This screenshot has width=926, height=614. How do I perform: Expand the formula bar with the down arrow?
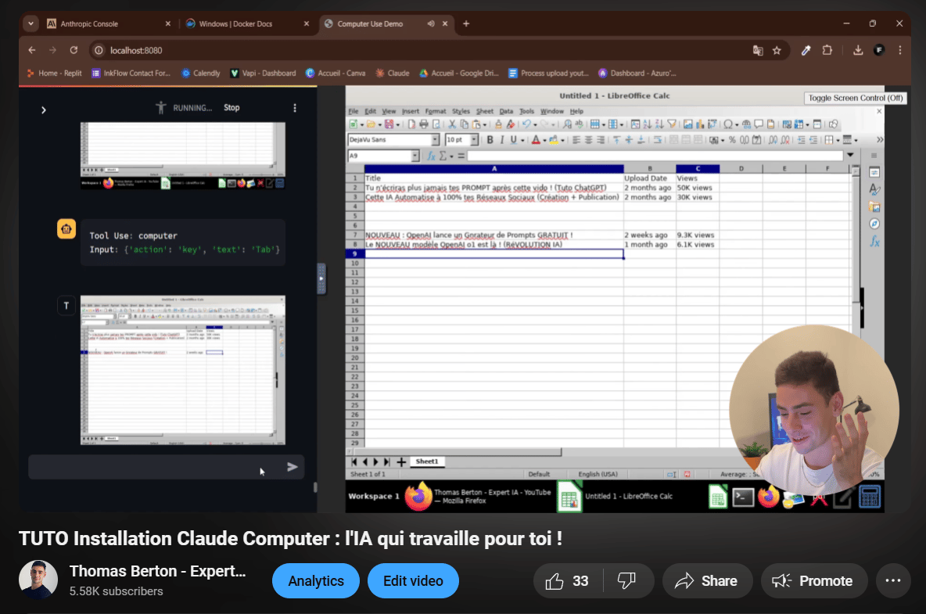click(850, 155)
